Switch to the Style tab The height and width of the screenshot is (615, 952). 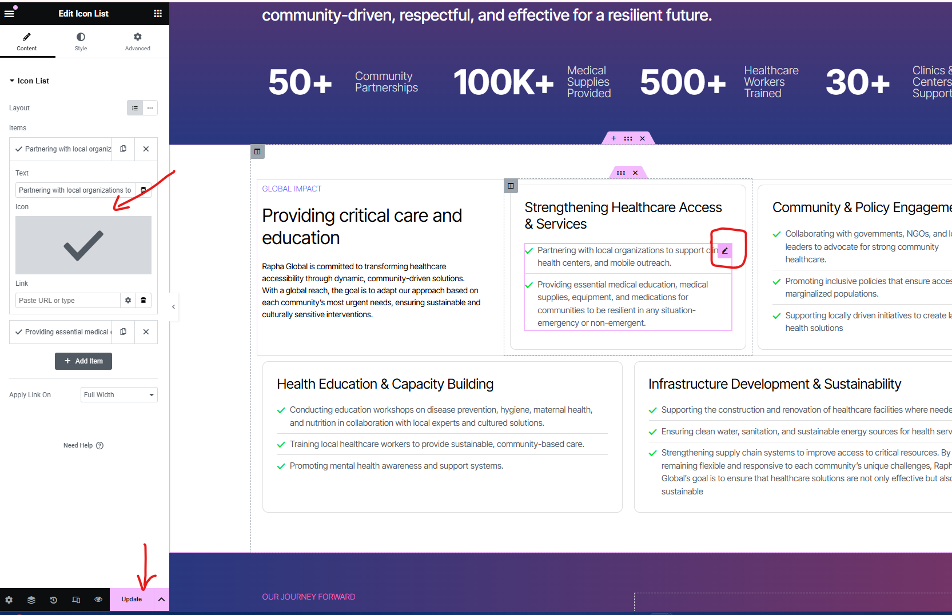coord(81,41)
